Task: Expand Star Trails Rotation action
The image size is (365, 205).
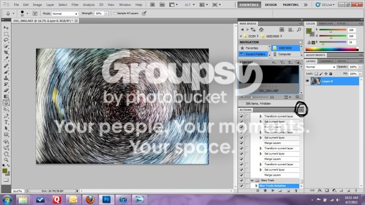Action: pyautogui.click(x=256, y=186)
